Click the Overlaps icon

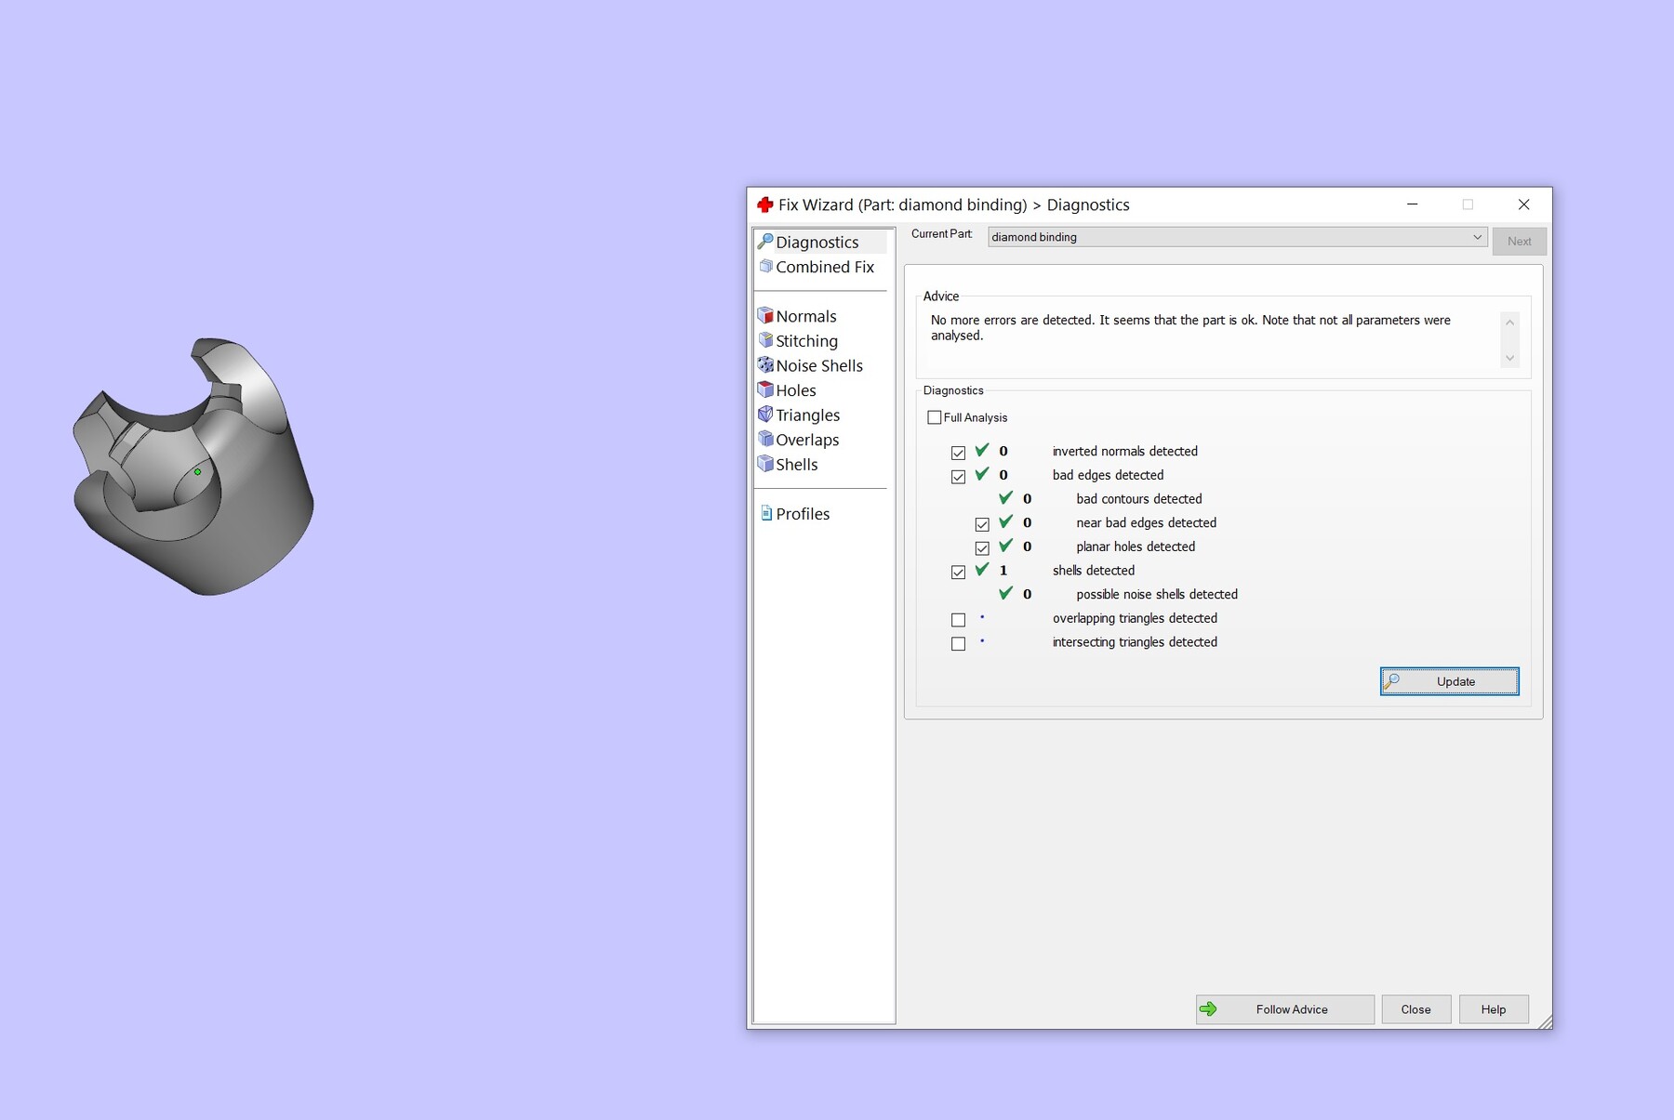[x=765, y=439]
